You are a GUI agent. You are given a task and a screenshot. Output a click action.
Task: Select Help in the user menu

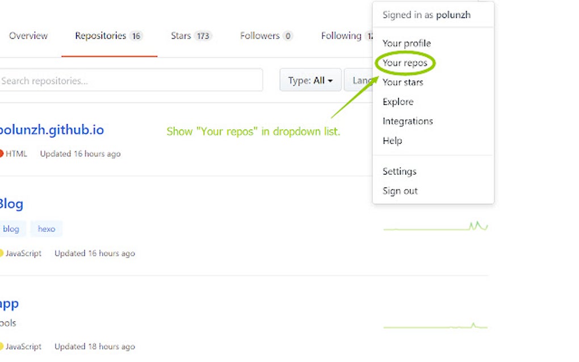tap(392, 141)
